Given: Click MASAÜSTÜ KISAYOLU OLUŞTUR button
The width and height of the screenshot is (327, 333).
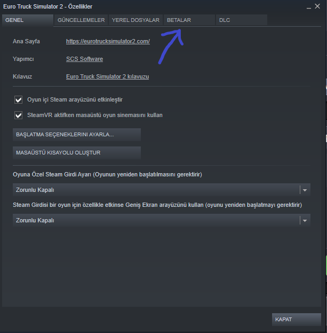Looking at the screenshot, I should [77, 153].
